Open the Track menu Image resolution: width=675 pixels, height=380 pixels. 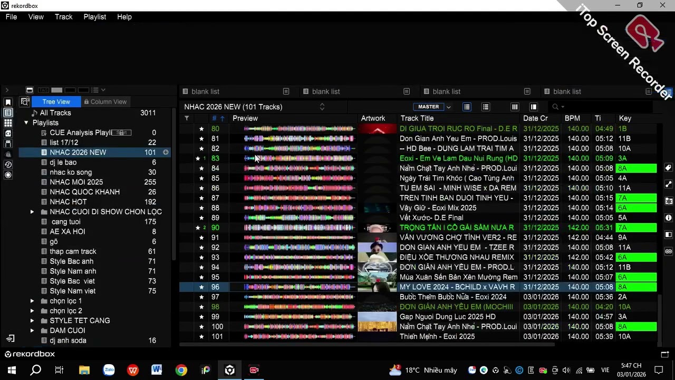pos(64,17)
